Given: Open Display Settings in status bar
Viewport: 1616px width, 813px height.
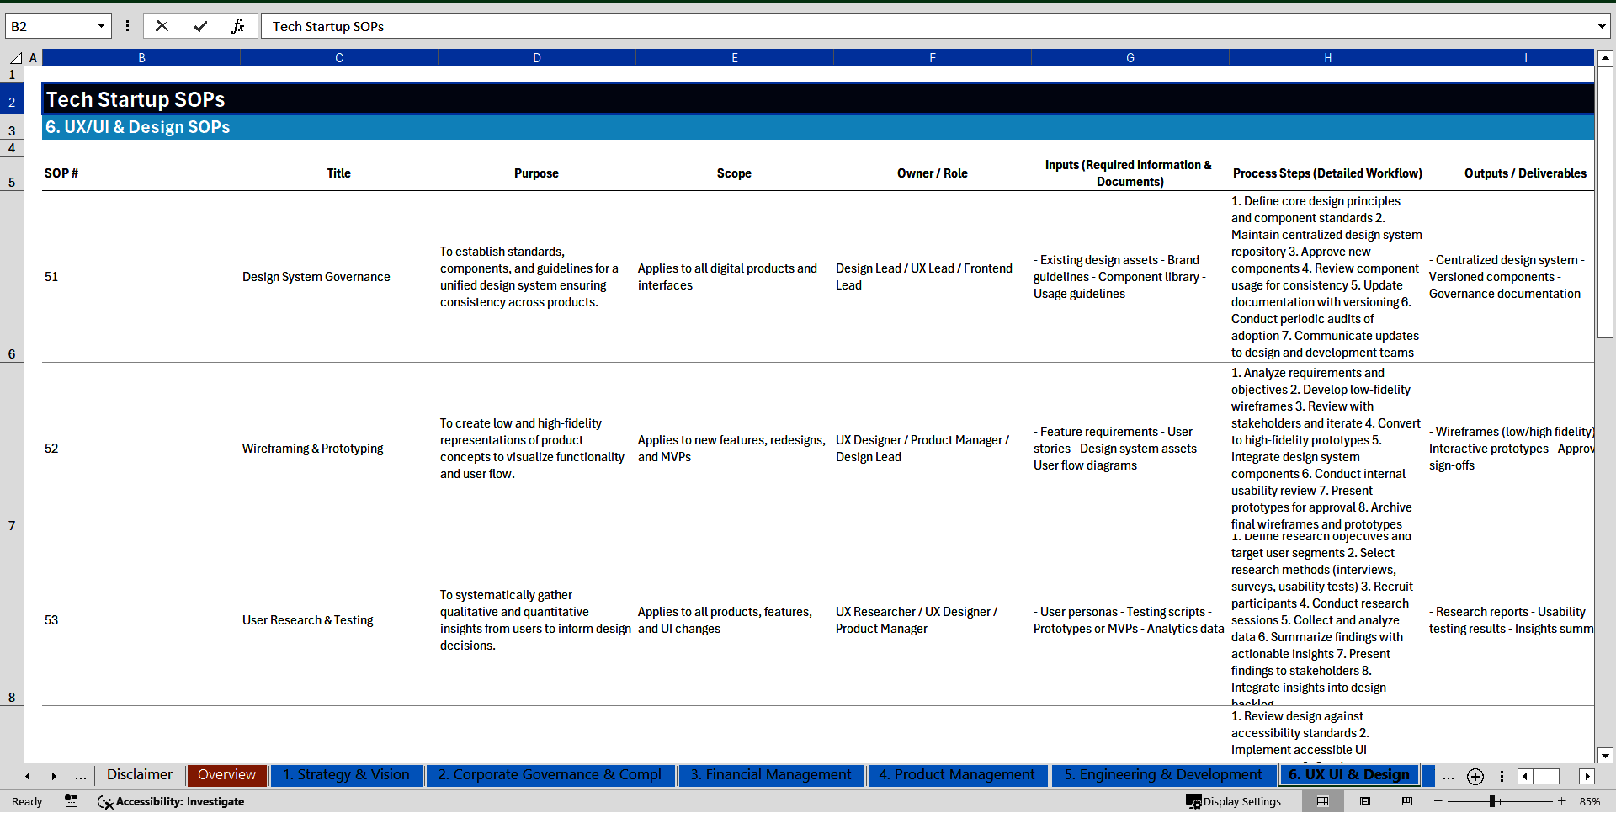Looking at the screenshot, I should pyautogui.click(x=1234, y=801).
